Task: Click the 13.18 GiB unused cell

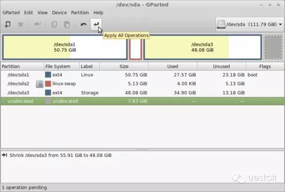Action: point(233,93)
